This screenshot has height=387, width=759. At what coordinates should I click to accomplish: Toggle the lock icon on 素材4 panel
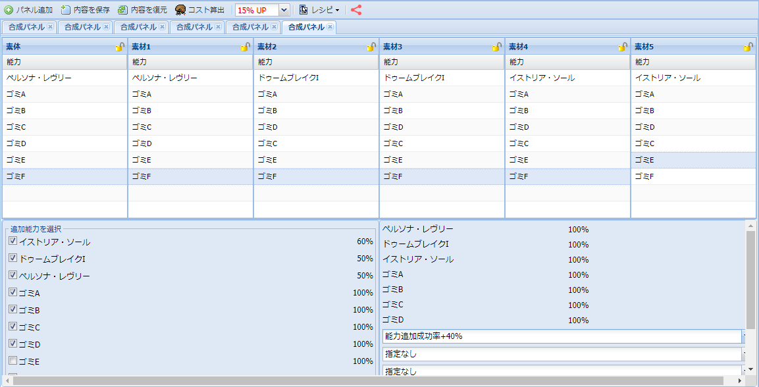coord(623,47)
